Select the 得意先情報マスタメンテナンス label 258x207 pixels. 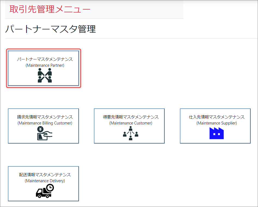131,117
